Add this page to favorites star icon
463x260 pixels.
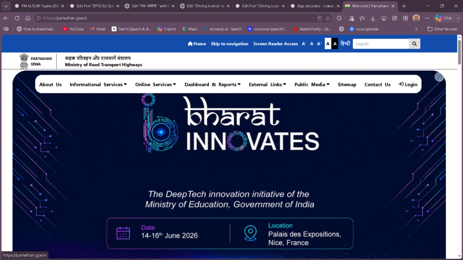328,18
